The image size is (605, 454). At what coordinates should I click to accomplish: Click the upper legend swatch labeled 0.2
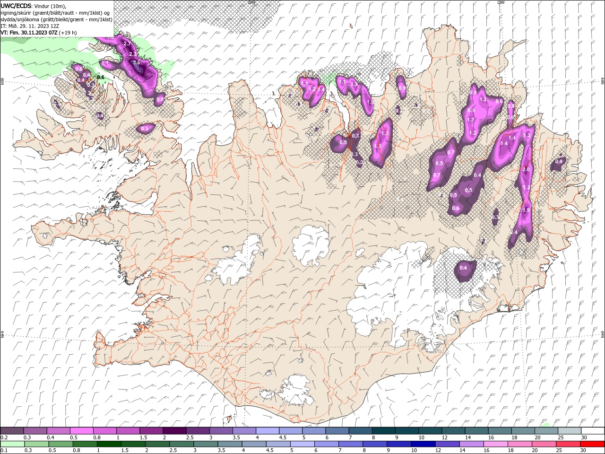click(12, 431)
